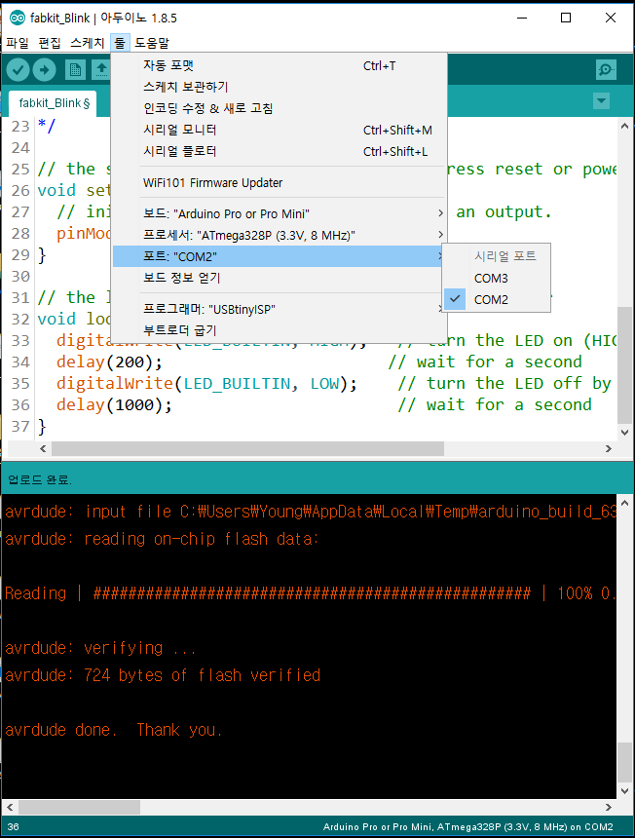Click '724 bytes of flash verified' line

tap(163, 675)
